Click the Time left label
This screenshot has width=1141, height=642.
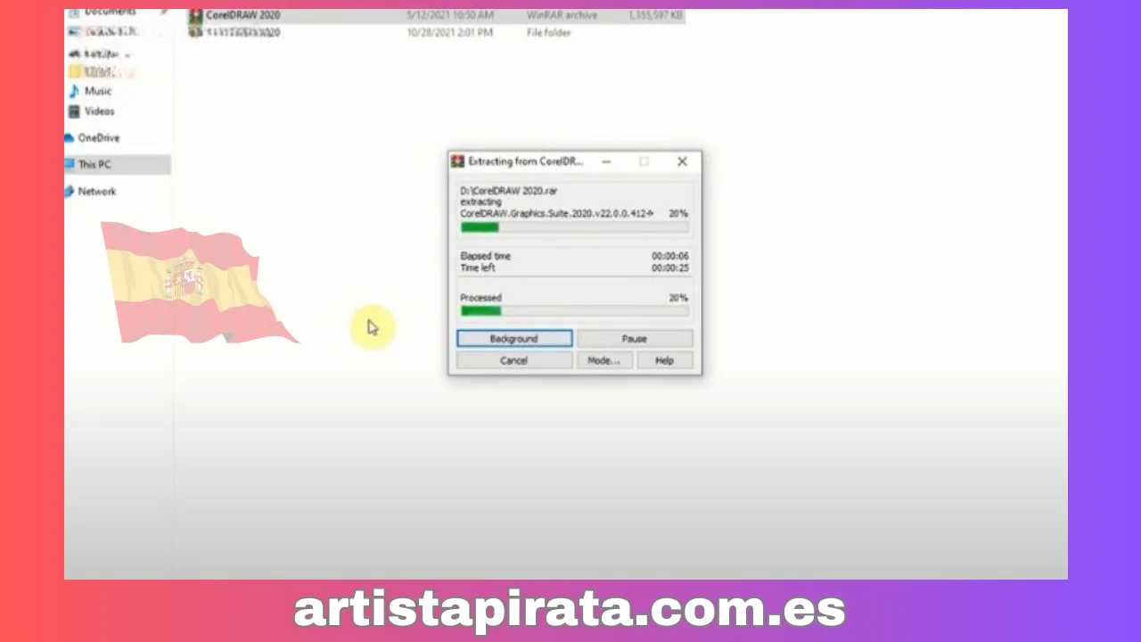(478, 267)
